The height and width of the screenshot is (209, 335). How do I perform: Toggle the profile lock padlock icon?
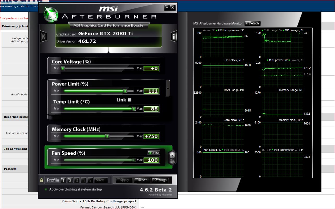point(42,180)
